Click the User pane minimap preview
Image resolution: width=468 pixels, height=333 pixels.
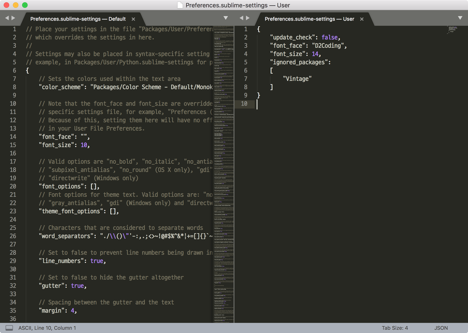coord(452,30)
